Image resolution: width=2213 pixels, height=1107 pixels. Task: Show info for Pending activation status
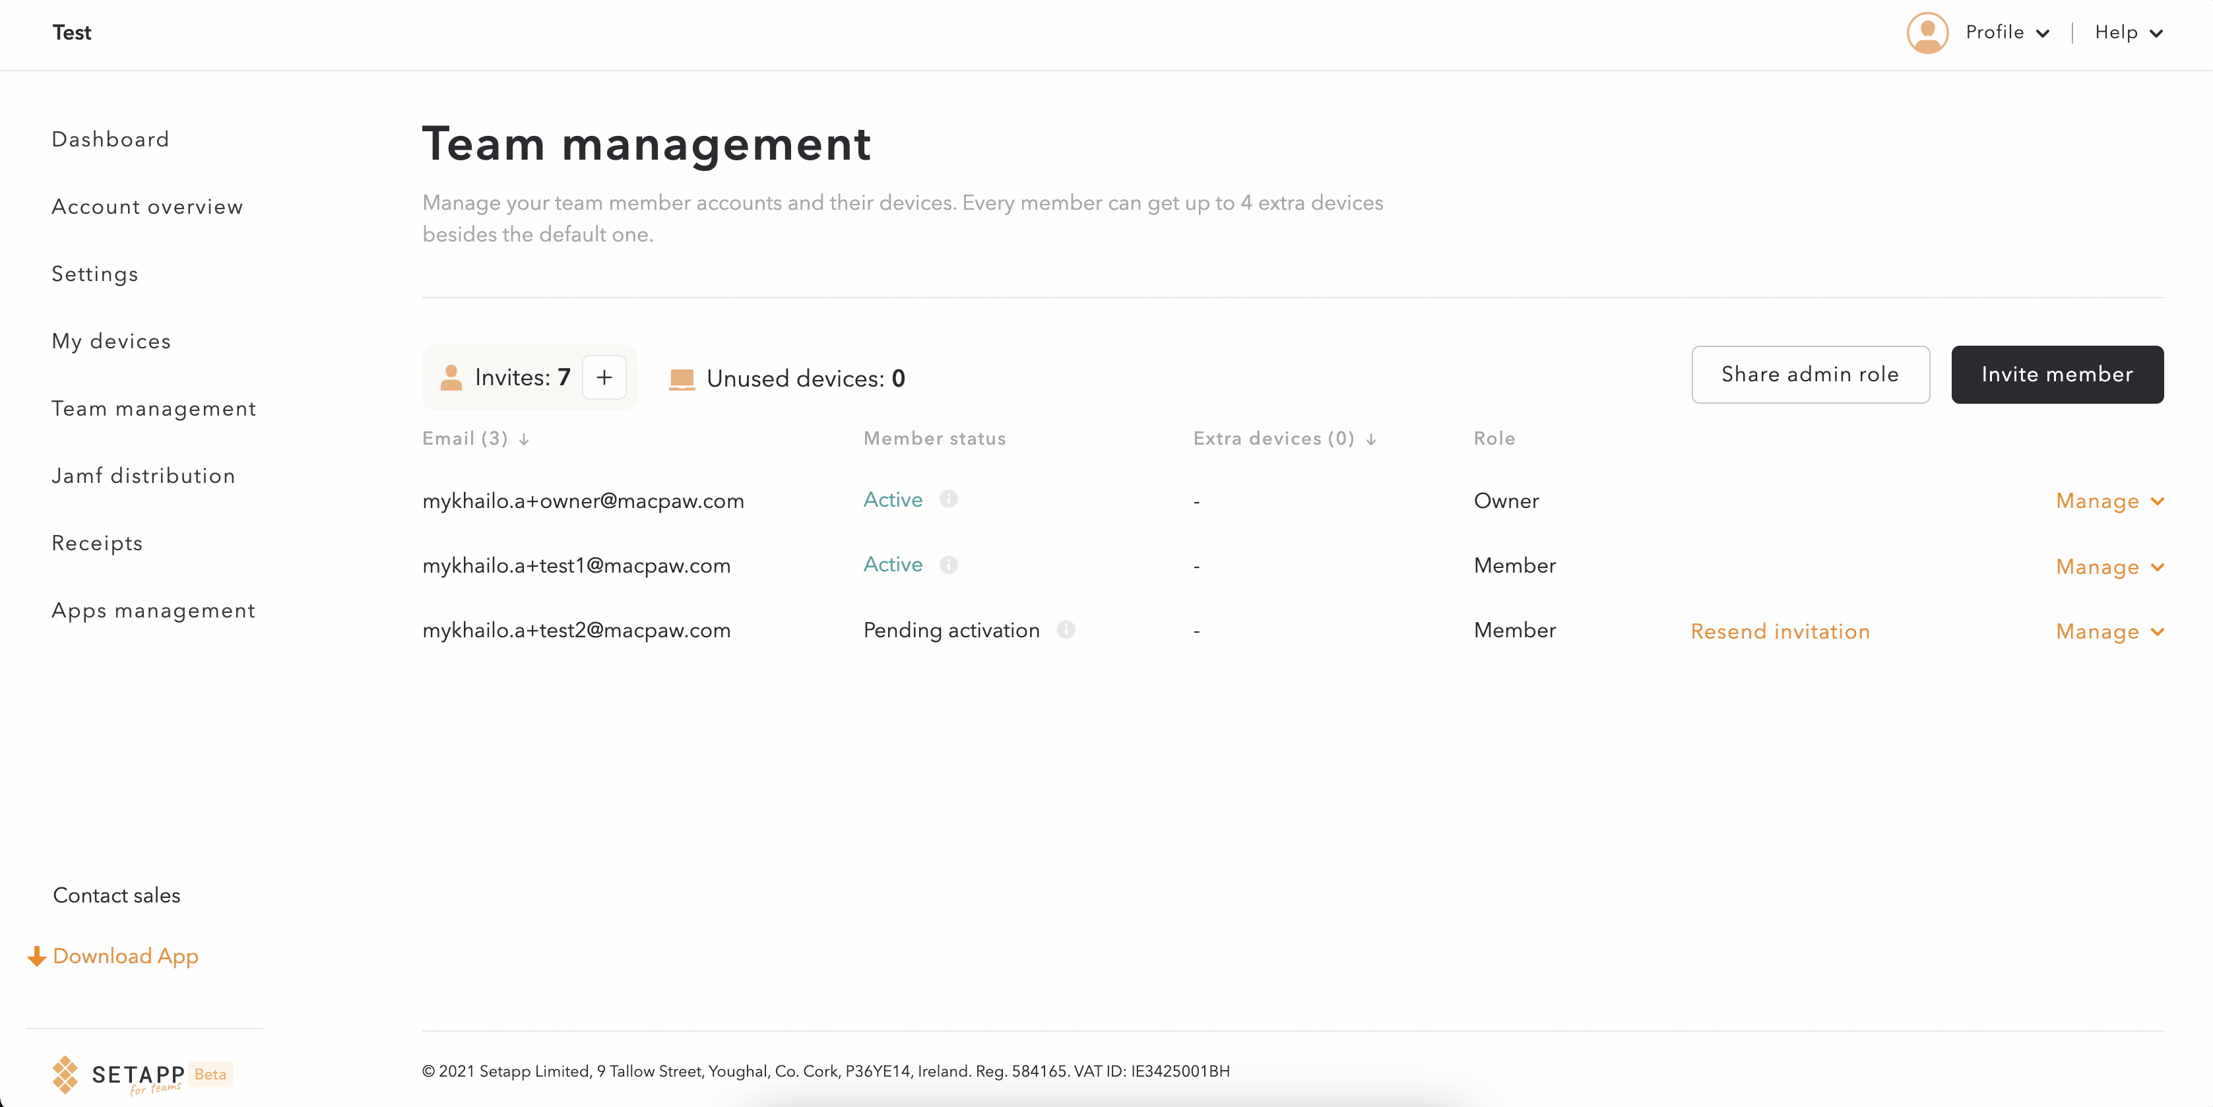coord(1066,629)
